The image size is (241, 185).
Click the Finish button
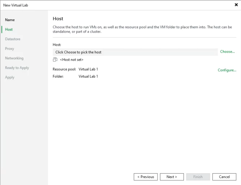pos(198,177)
